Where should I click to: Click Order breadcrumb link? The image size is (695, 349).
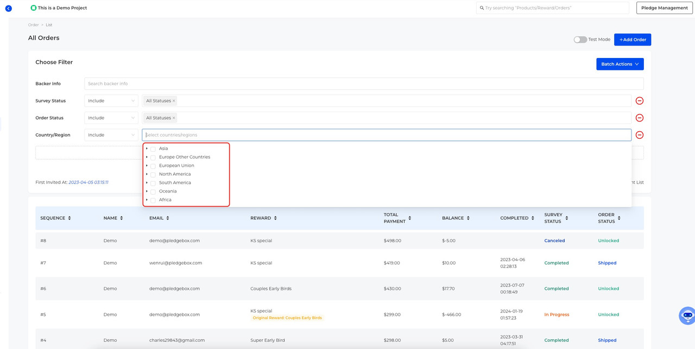pos(33,25)
